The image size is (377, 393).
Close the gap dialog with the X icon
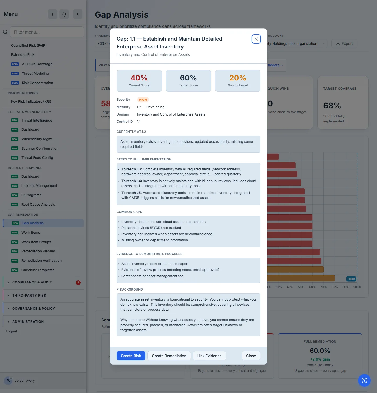pyautogui.click(x=256, y=39)
